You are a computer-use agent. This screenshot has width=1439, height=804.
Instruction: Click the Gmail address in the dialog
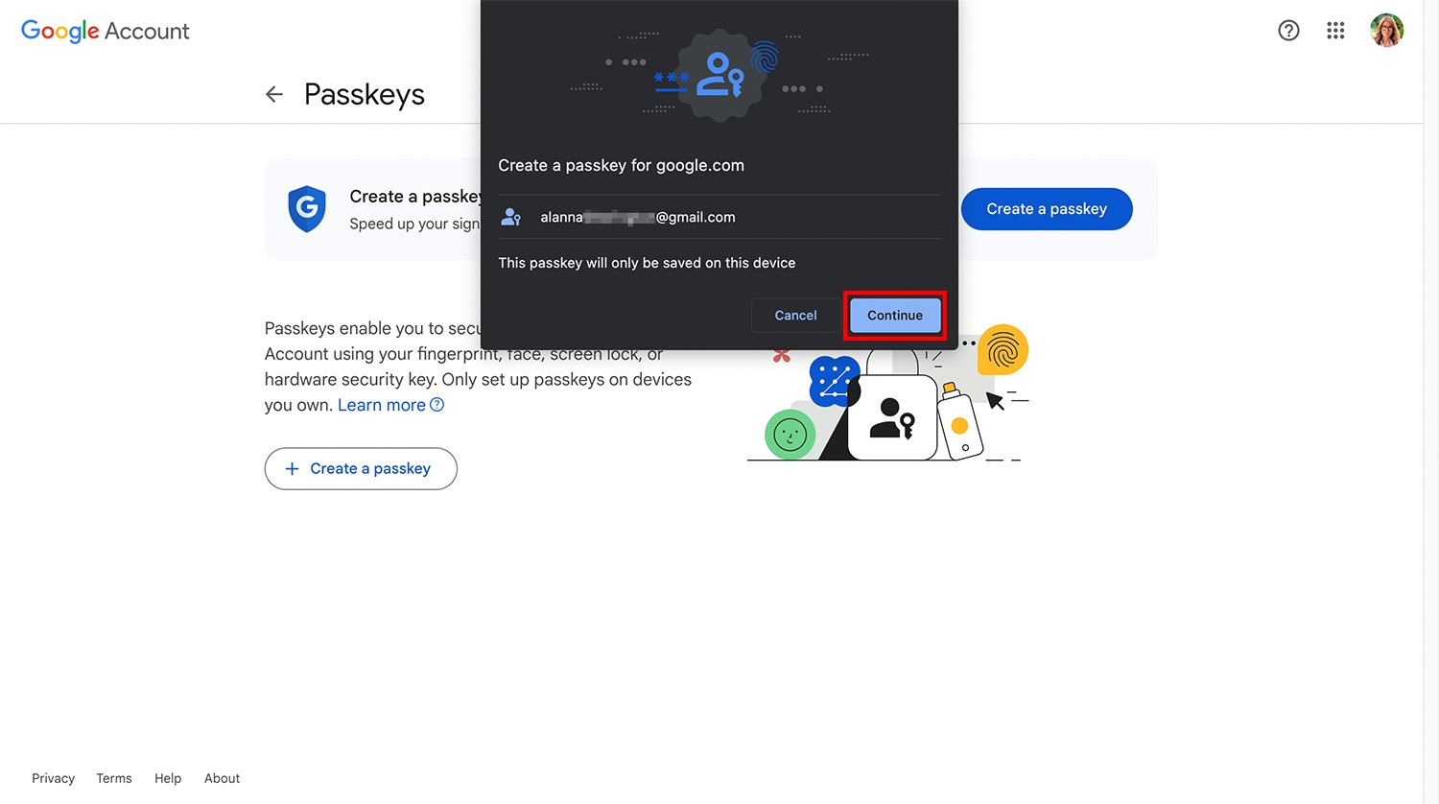[x=638, y=218]
